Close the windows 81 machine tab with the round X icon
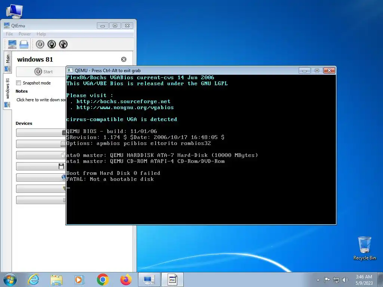383x287 pixels. click(124, 59)
